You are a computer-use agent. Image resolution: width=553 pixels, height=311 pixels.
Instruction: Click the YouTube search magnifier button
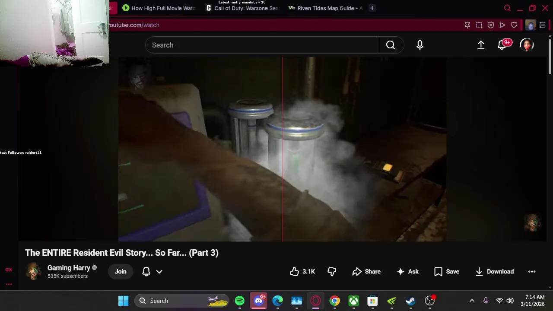(391, 45)
